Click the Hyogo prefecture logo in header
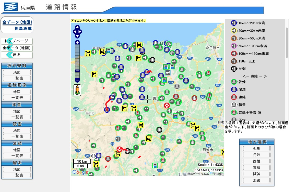This screenshot has width=296, height=192. 11,7
